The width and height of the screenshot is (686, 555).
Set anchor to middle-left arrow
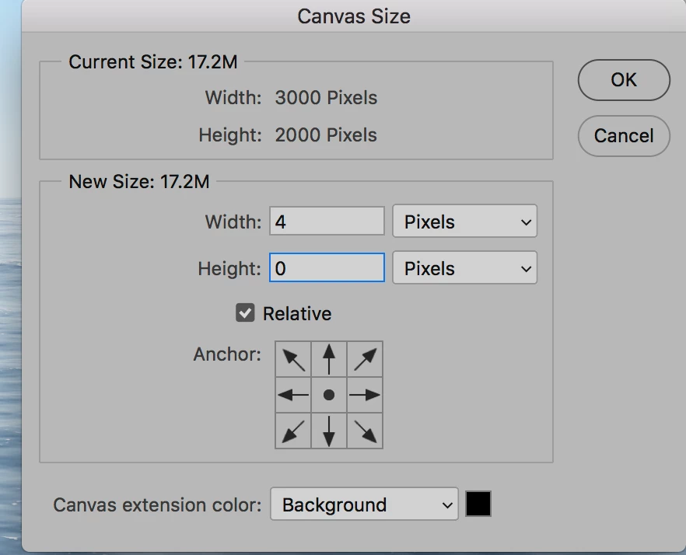[x=293, y=395]
